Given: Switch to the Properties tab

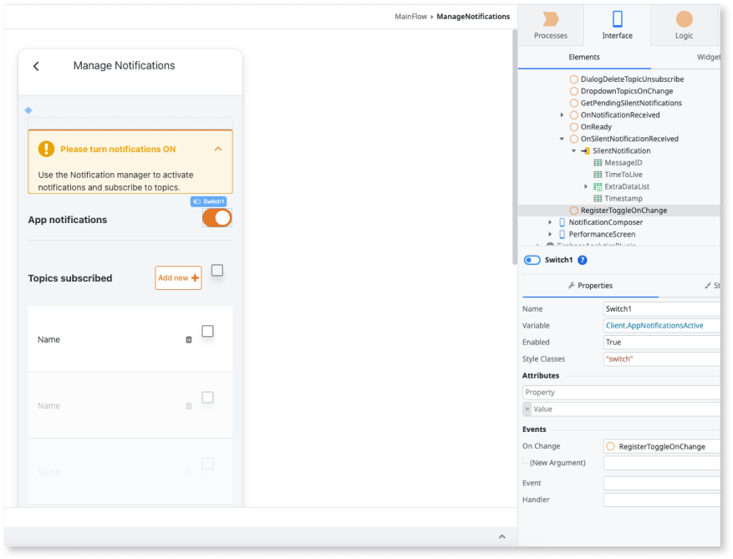Looking at the screenshot, I should (590, 286).
